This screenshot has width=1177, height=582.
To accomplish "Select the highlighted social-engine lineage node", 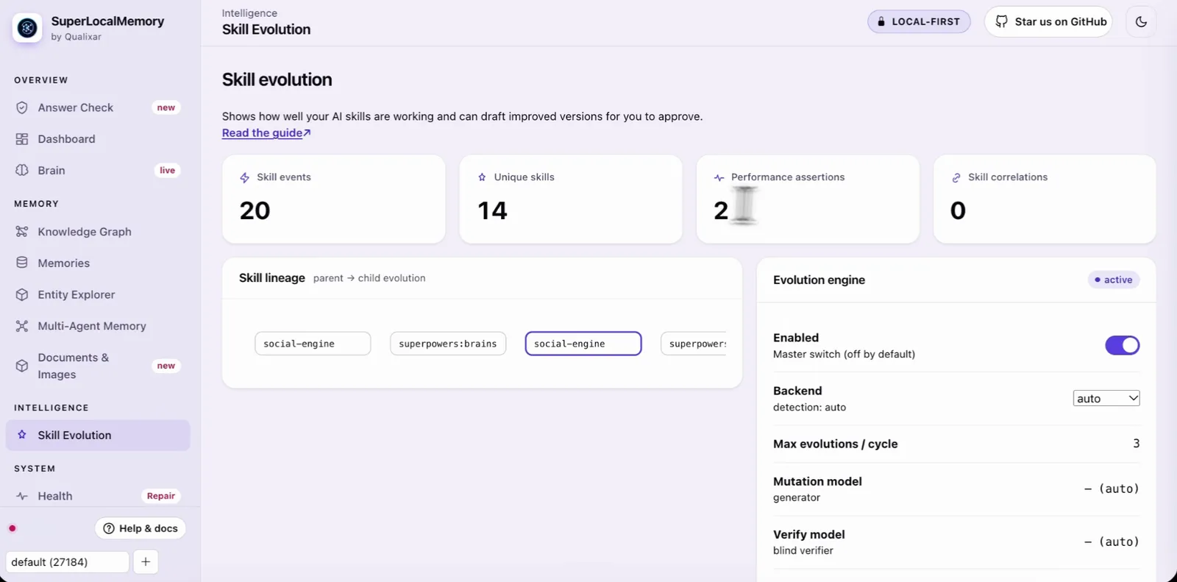I will click(583, 344).
